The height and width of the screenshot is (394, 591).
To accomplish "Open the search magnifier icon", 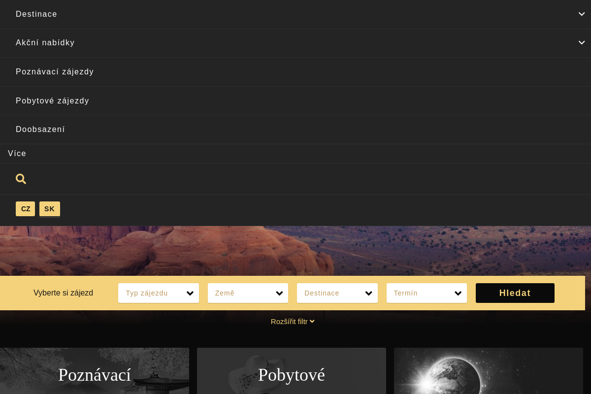I will pyautogui.click(x=21, y=179).
